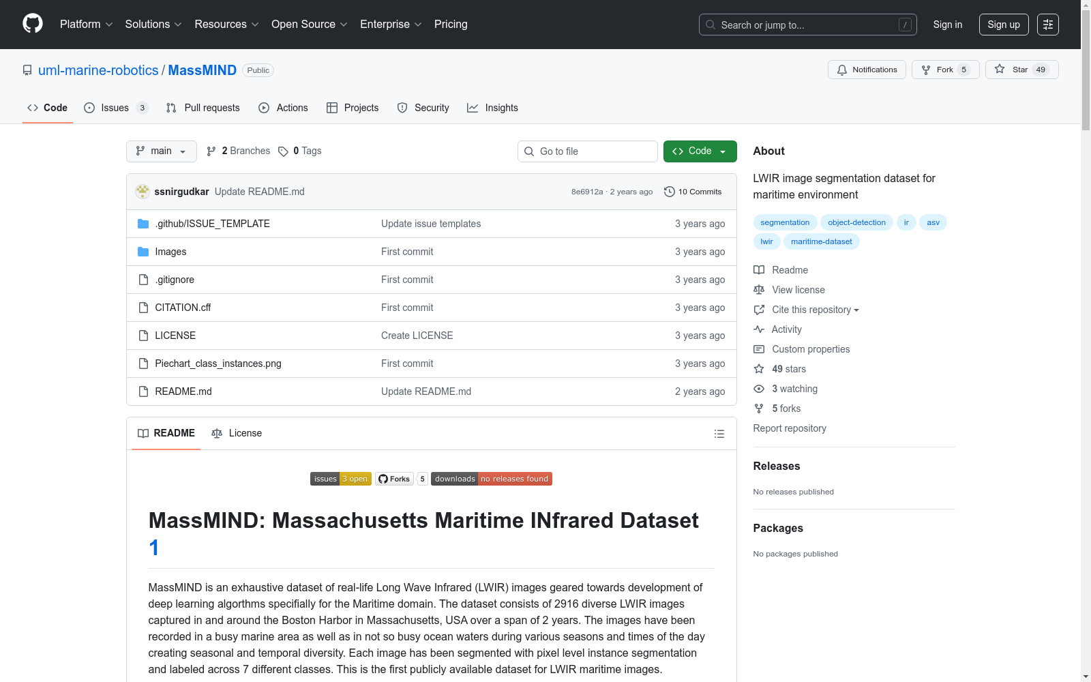Open the Security tab
The width and height of the screenshot is (1091, 682).
click(x=423, y=108)
